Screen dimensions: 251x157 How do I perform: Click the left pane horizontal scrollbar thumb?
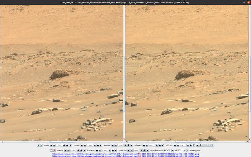pos(62,142)
